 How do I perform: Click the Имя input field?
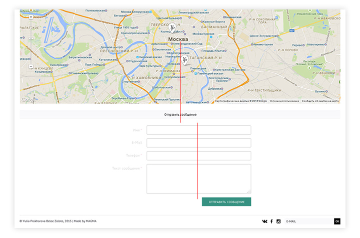point(199,130)
